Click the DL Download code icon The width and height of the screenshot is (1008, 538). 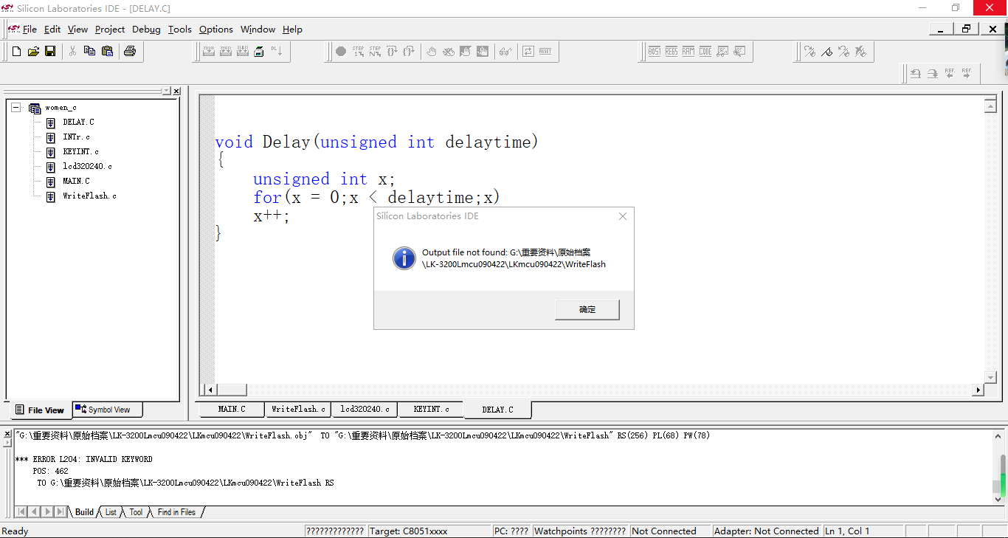pos(277,51)
